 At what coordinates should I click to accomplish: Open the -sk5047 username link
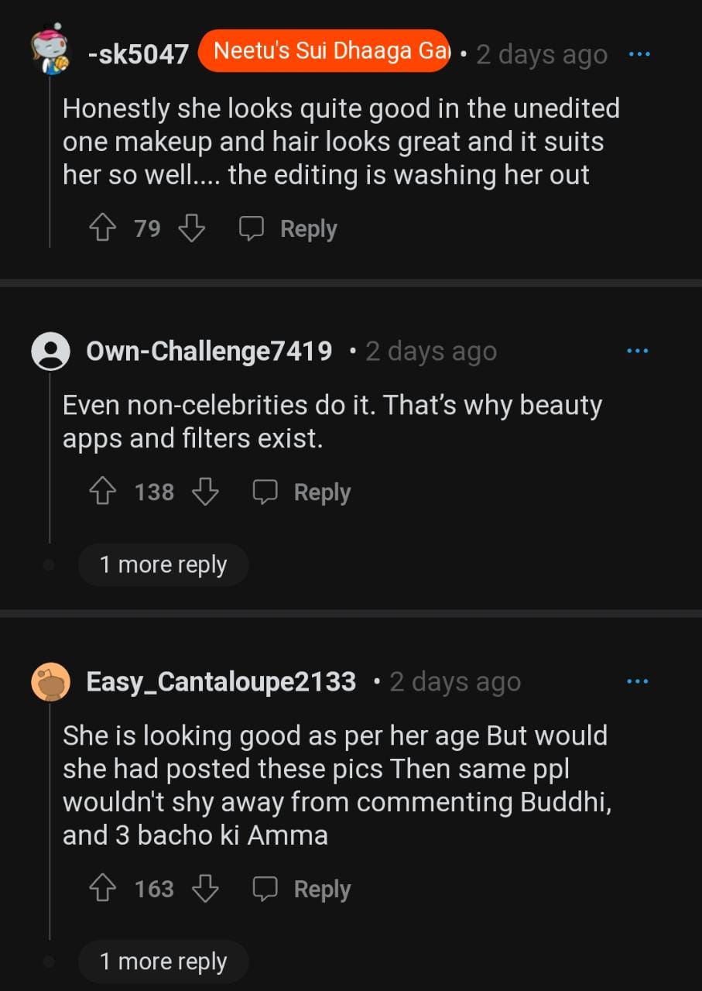click(x=138, y=54)
